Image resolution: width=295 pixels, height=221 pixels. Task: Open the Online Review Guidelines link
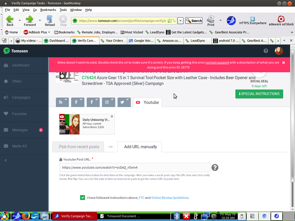(x=170, y=198)
